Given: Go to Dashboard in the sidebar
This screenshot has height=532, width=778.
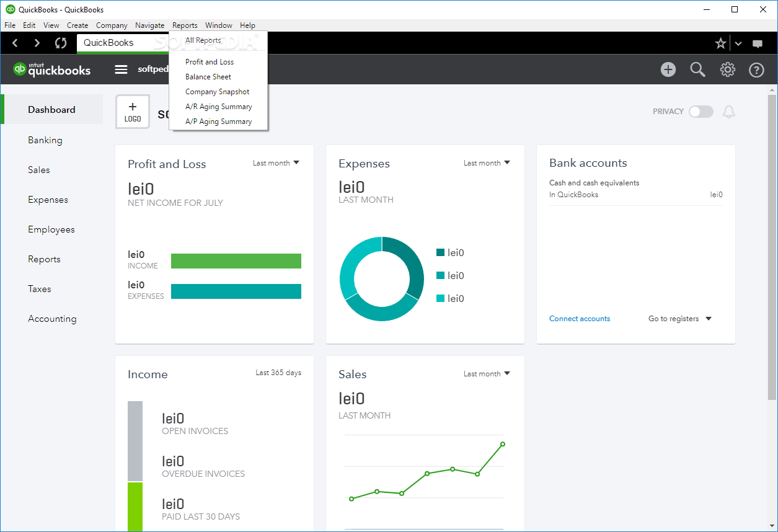Looking at the screenshot, I should pyautogui.click(x=52, y=110).
